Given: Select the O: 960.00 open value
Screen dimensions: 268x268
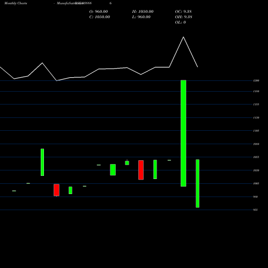Looking at the screenshot, I should (99, 12).
